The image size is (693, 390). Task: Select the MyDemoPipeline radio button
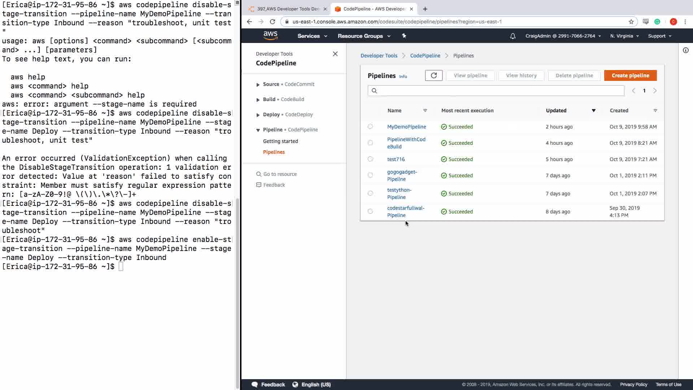pos(370,126)
